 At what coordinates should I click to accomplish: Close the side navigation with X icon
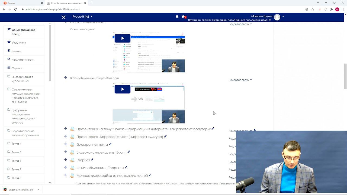coord(63,17)
